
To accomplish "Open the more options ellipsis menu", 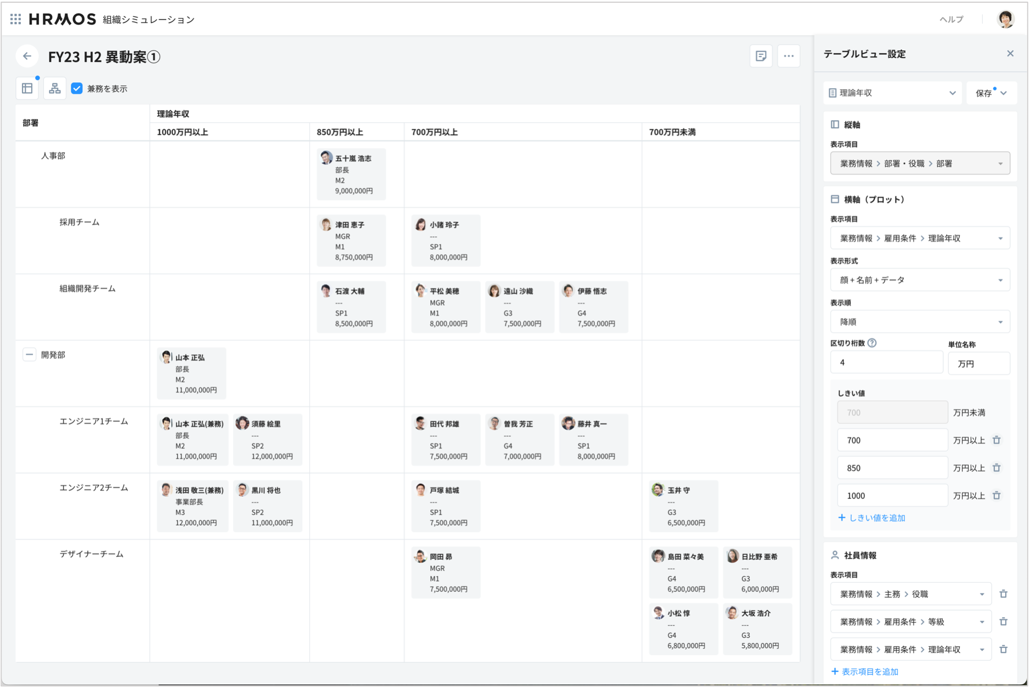I will [x=788, y=56].
